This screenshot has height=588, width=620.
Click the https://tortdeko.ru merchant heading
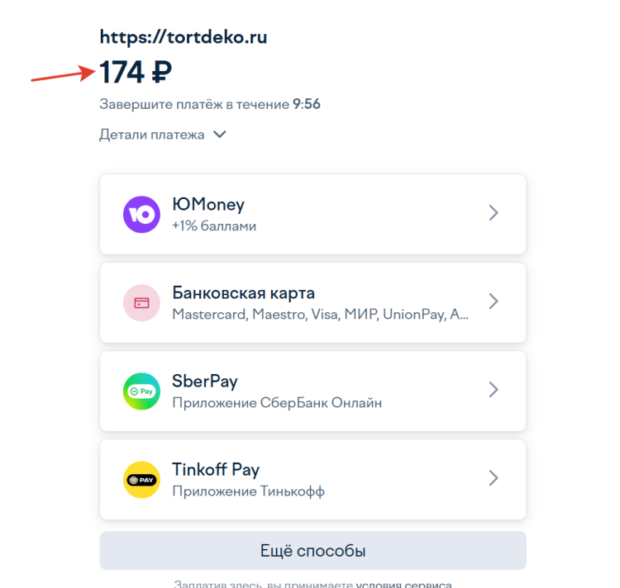[184, 37]
